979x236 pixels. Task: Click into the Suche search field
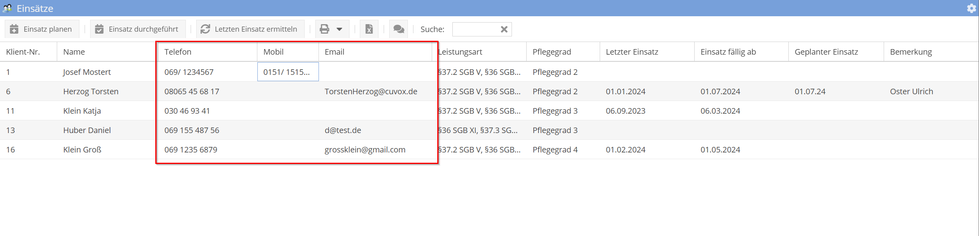(475, 29)
